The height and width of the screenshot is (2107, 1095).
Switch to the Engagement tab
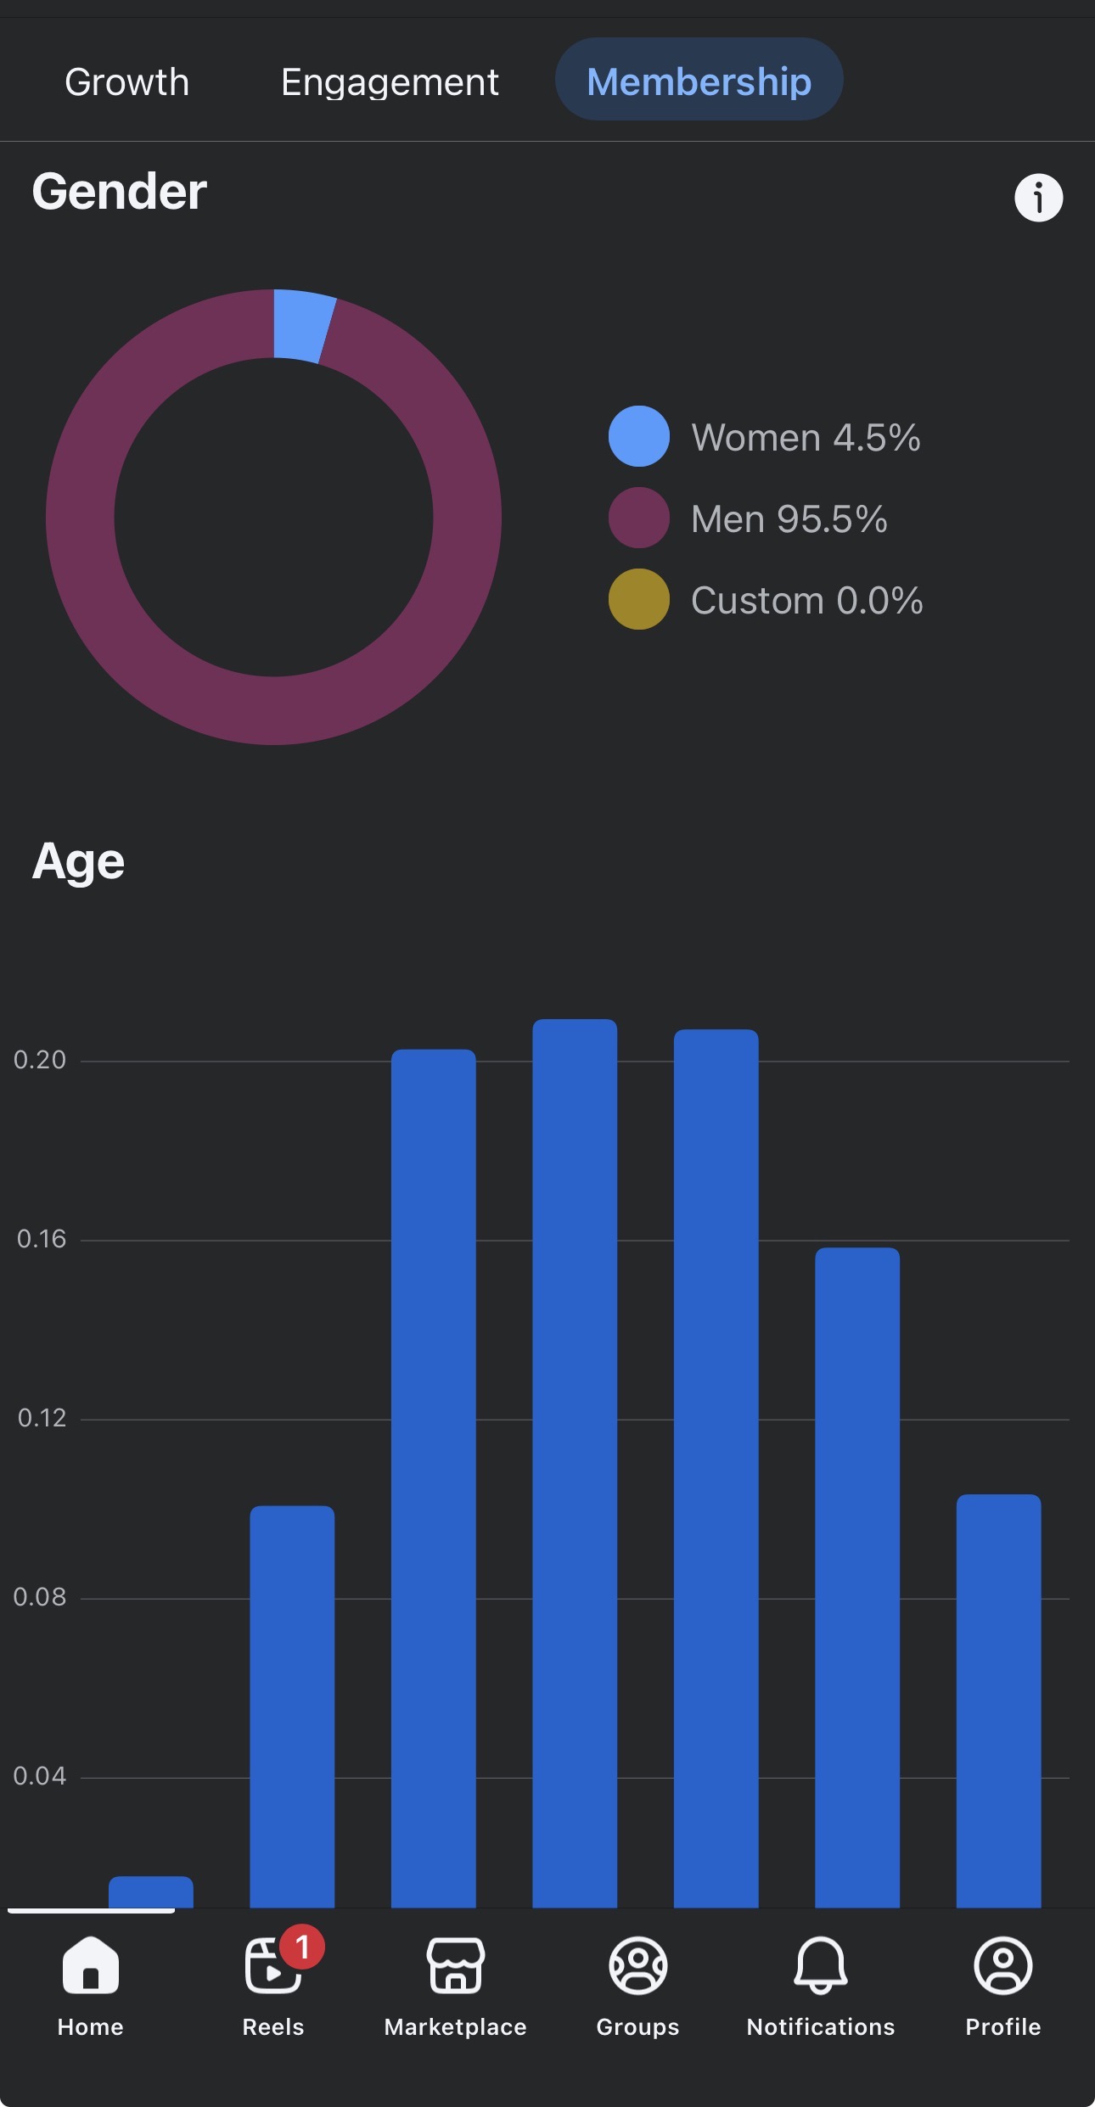tap(390, 81)
